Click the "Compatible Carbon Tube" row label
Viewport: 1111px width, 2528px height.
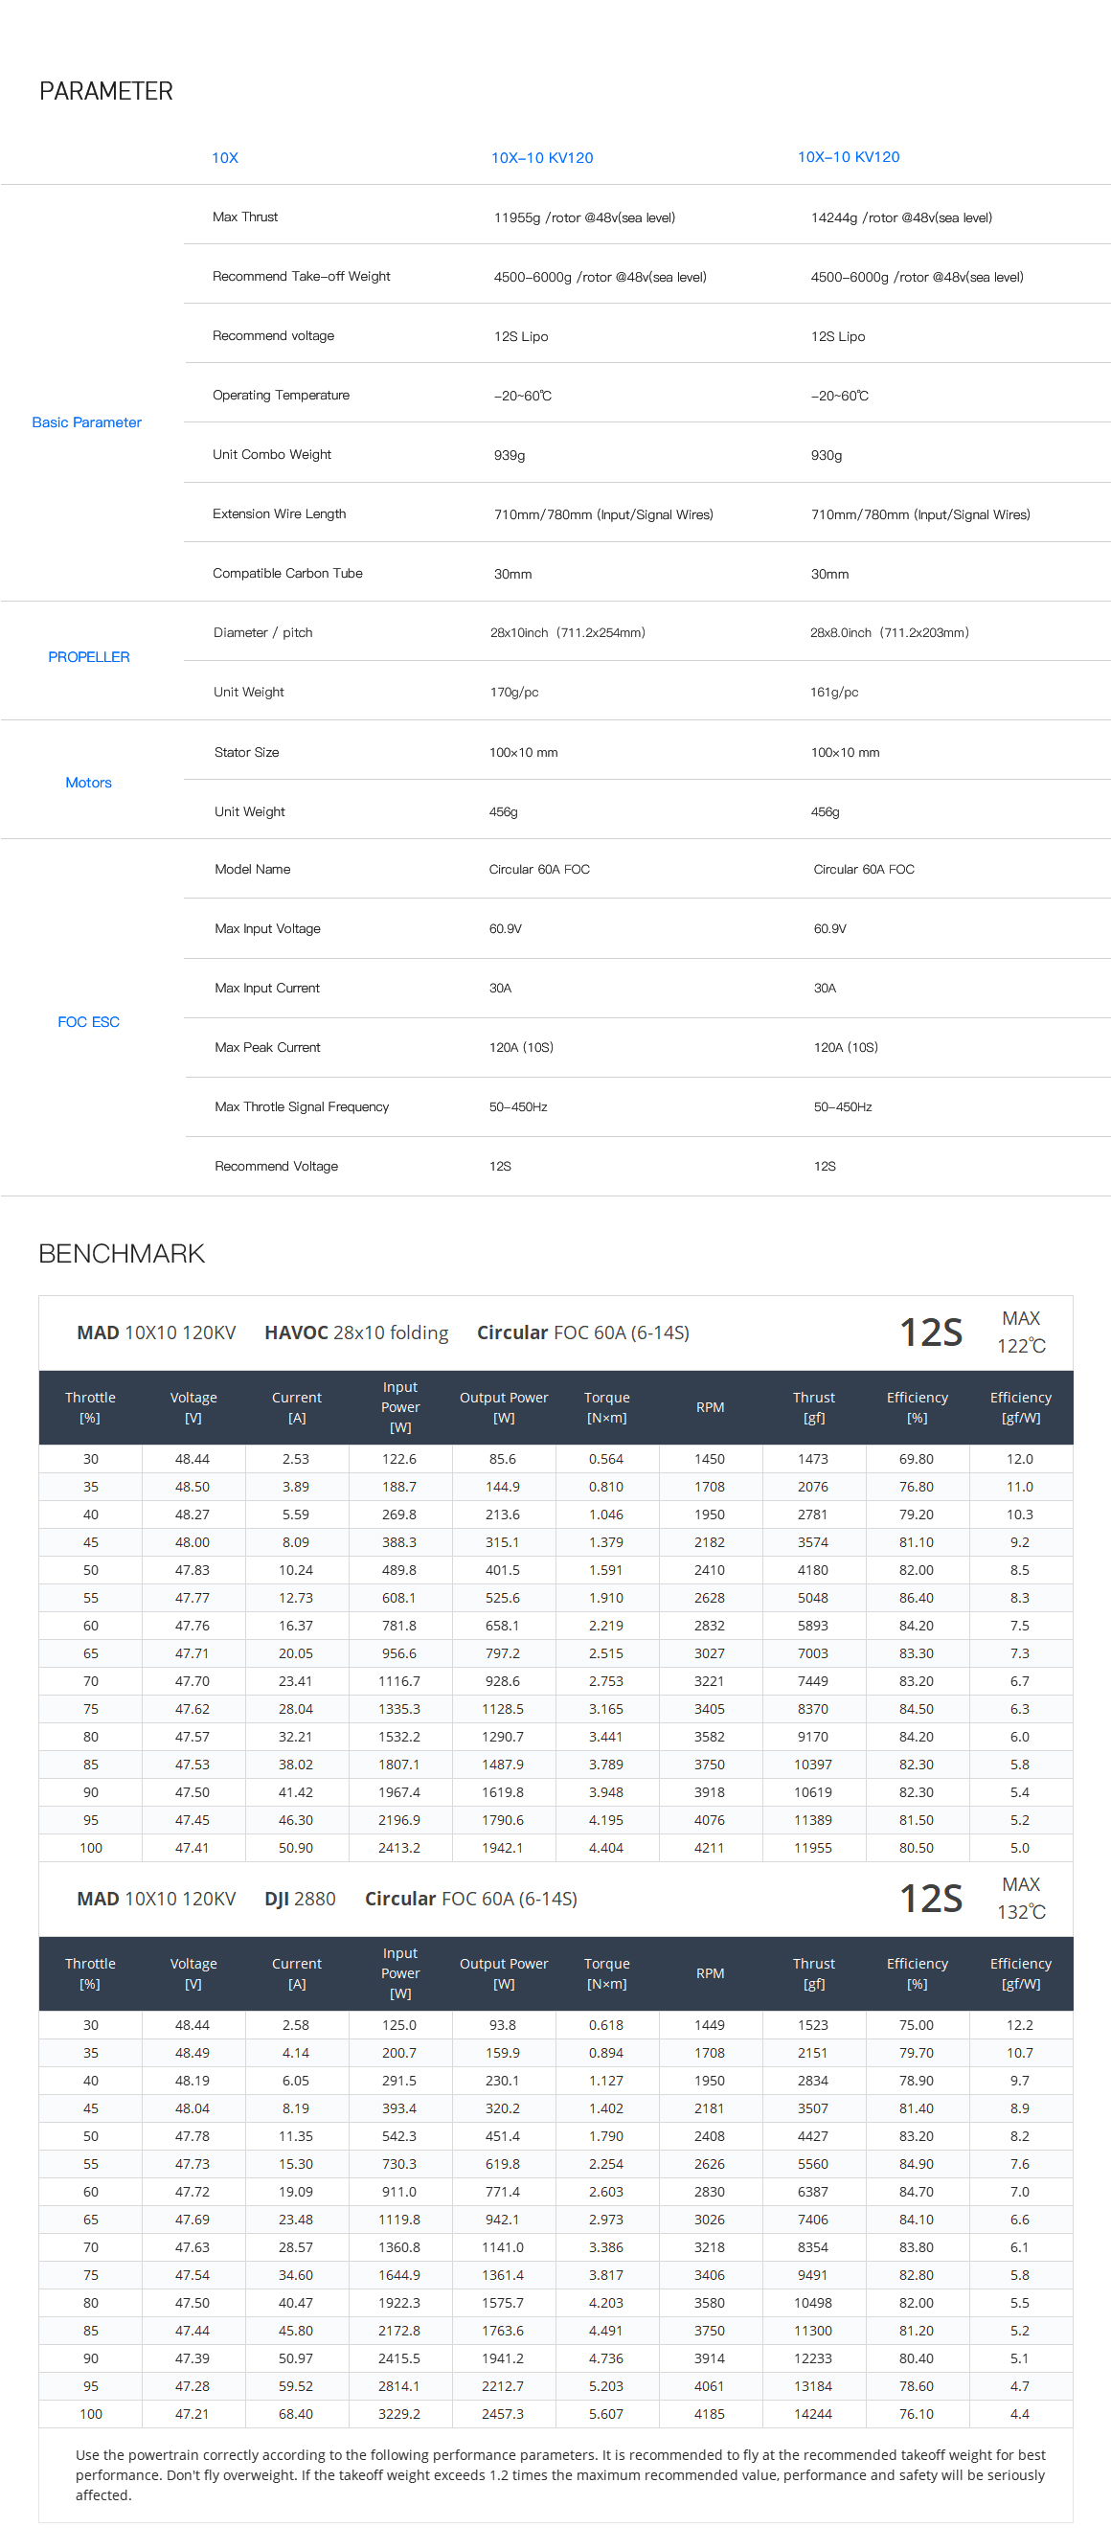pyautogui.click(x=287, y=573)
